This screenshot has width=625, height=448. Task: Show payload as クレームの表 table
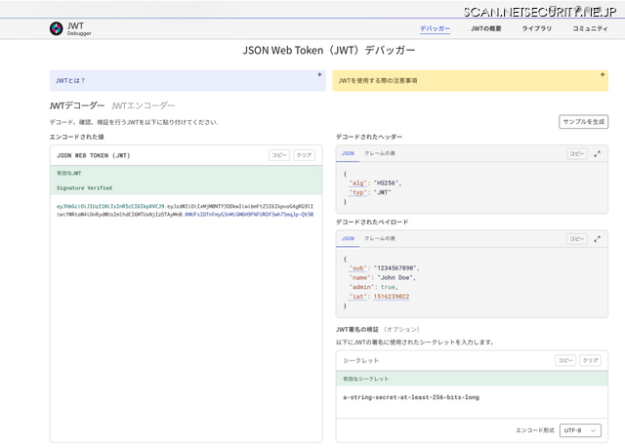click(x=380, y=238)
